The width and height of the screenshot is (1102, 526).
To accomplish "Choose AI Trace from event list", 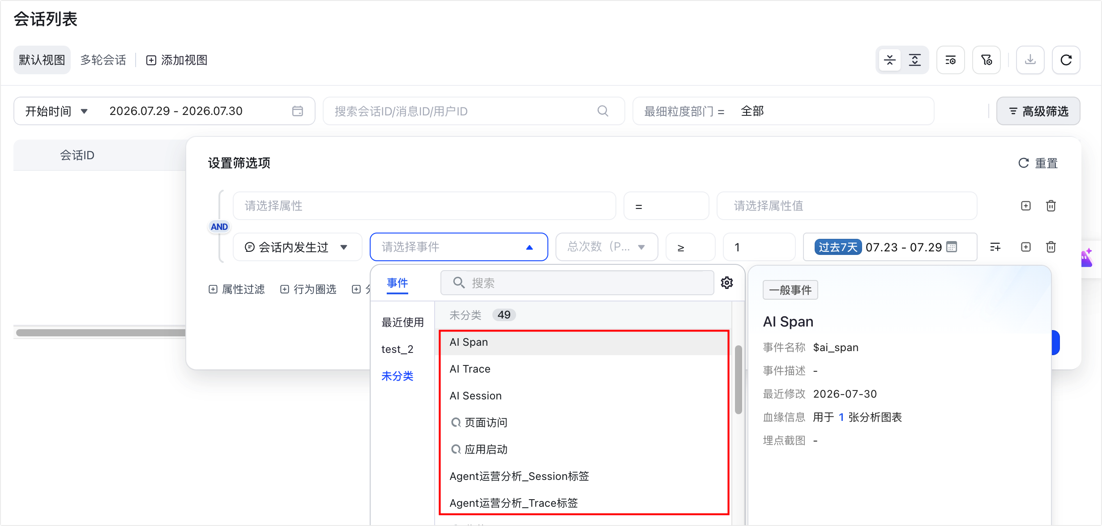I will coord(584,369).
